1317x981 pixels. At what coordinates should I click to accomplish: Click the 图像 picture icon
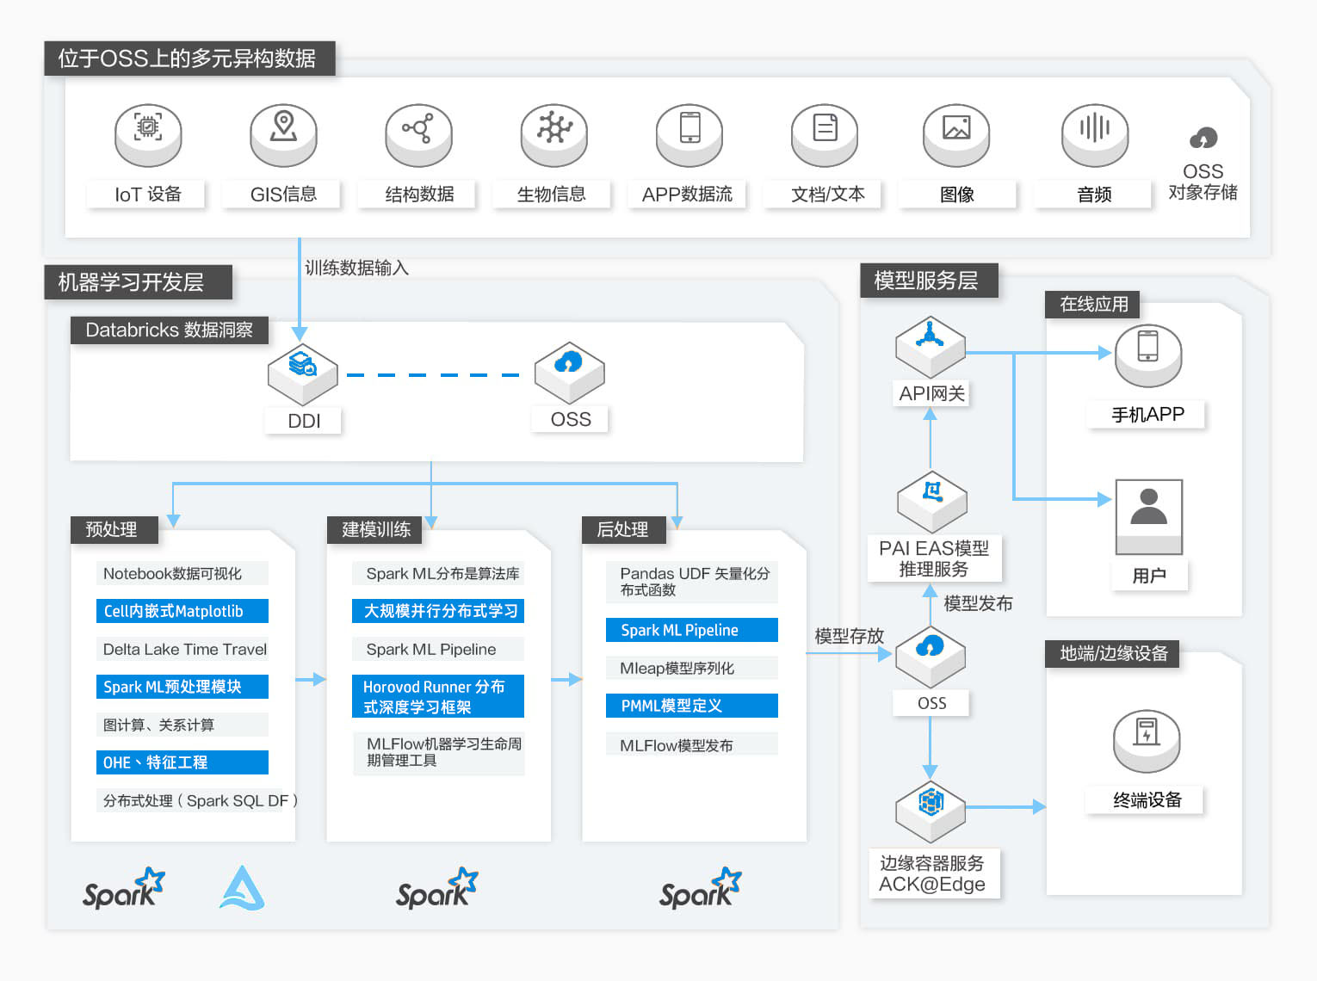pos(956,135)
